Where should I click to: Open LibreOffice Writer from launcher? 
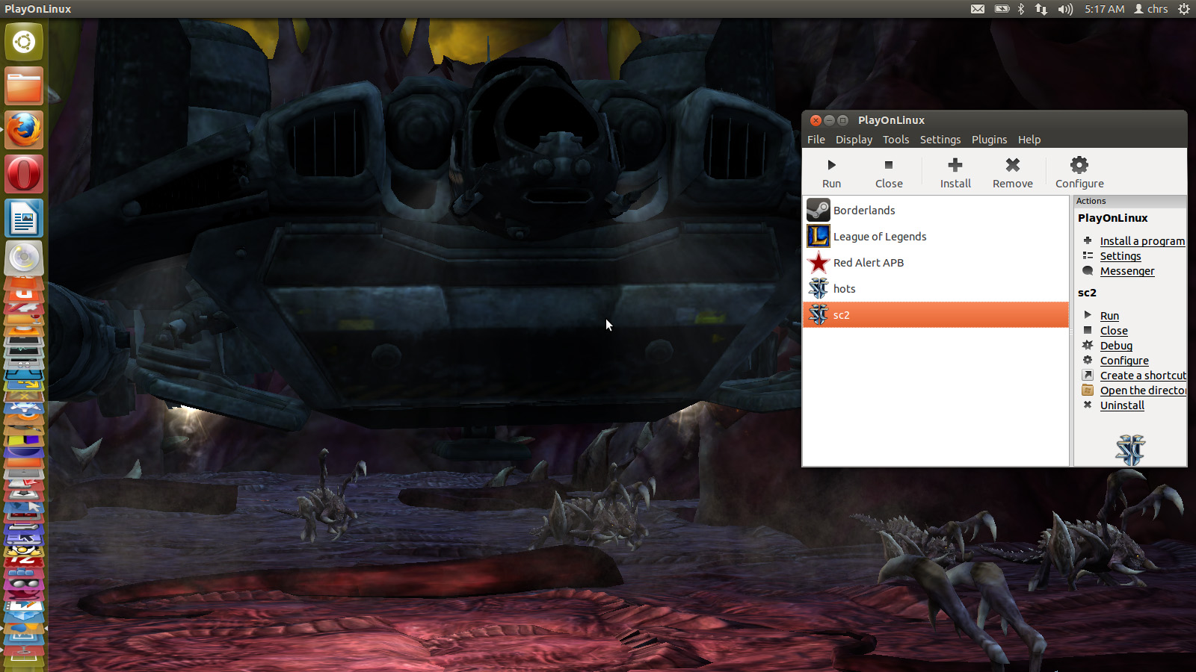coord(24,218)
